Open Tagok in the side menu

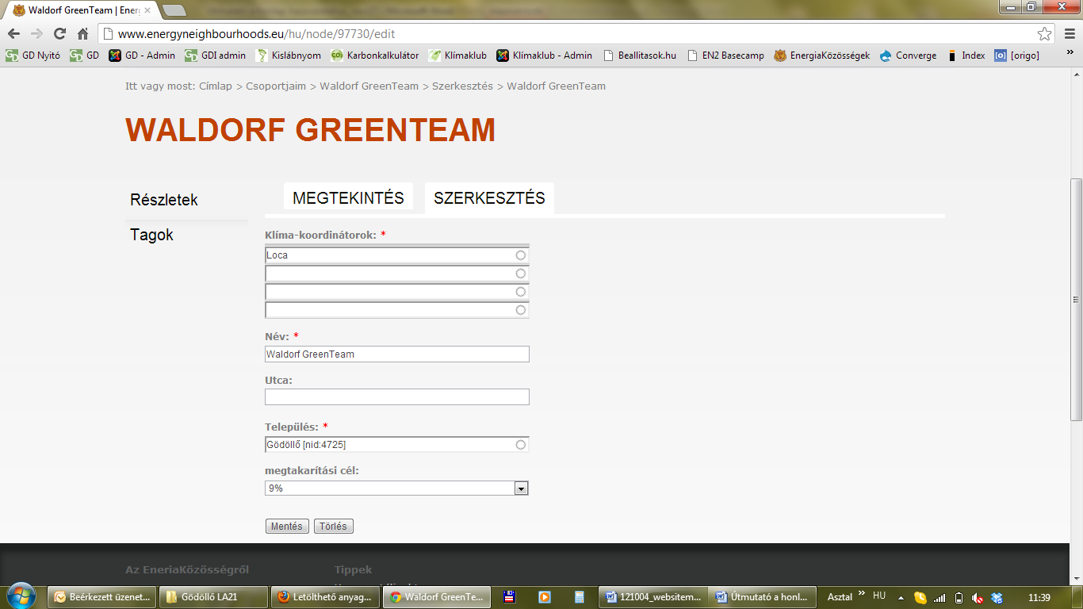(x=151, y=235)
